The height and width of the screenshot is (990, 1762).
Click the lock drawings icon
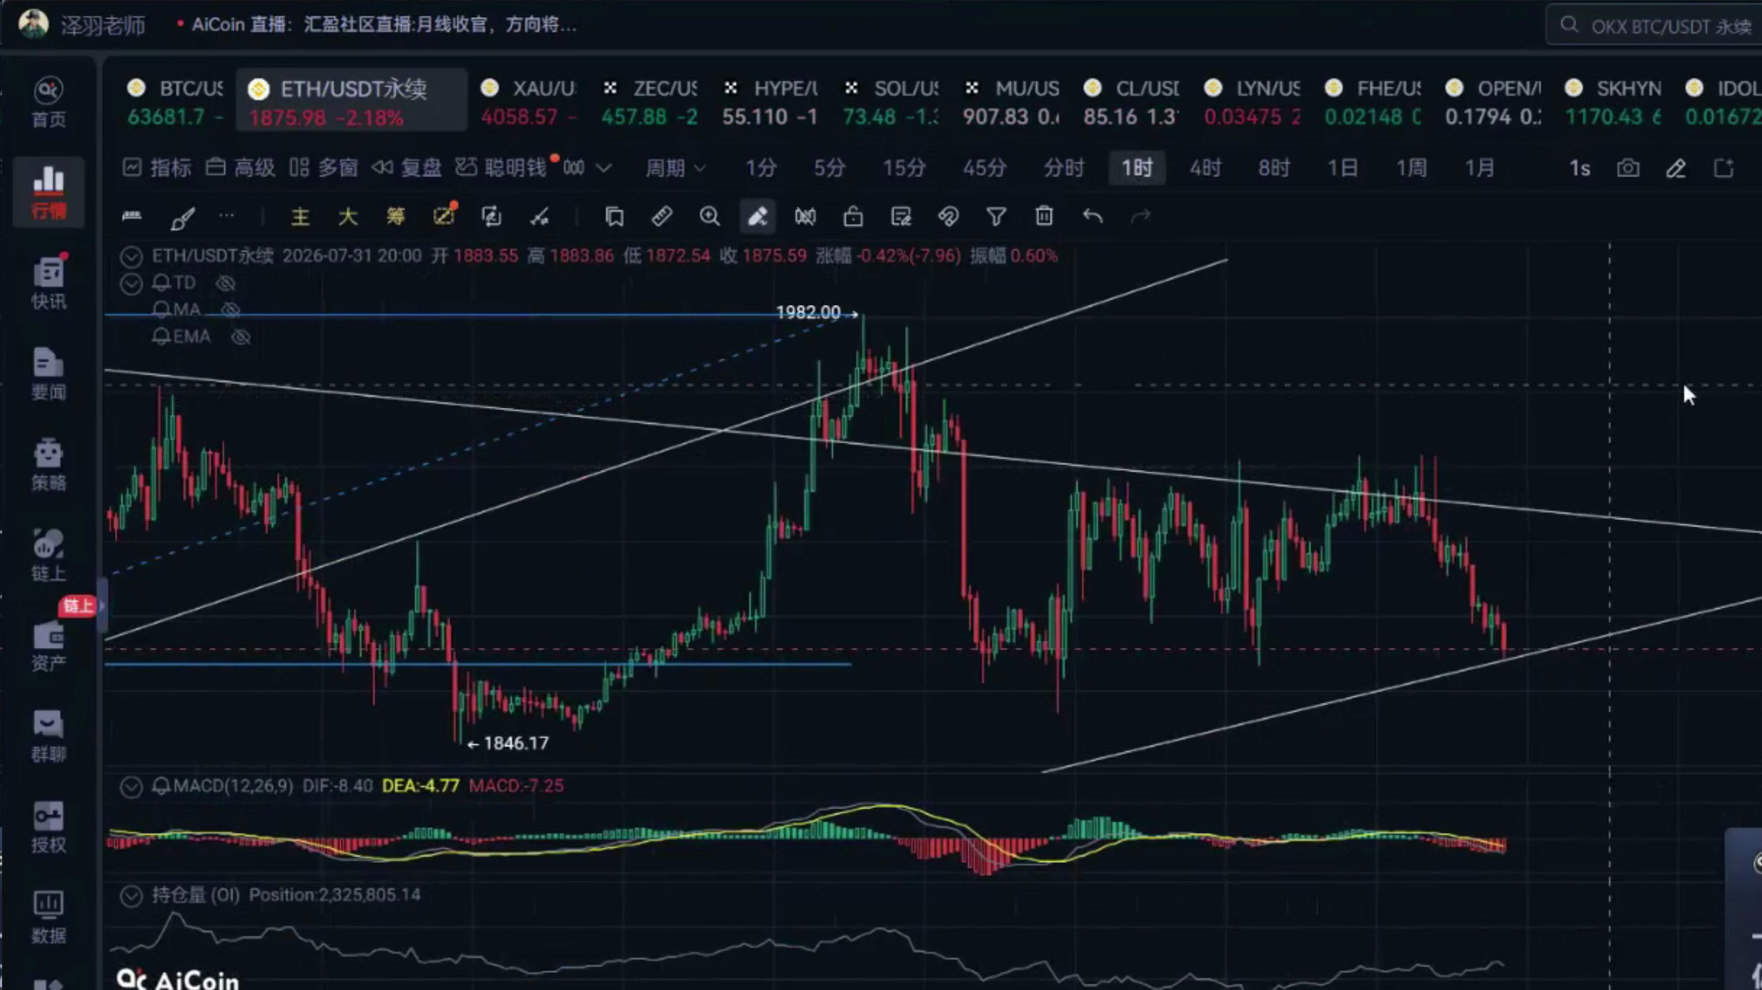pyautogui.click(x=852, y=216)
